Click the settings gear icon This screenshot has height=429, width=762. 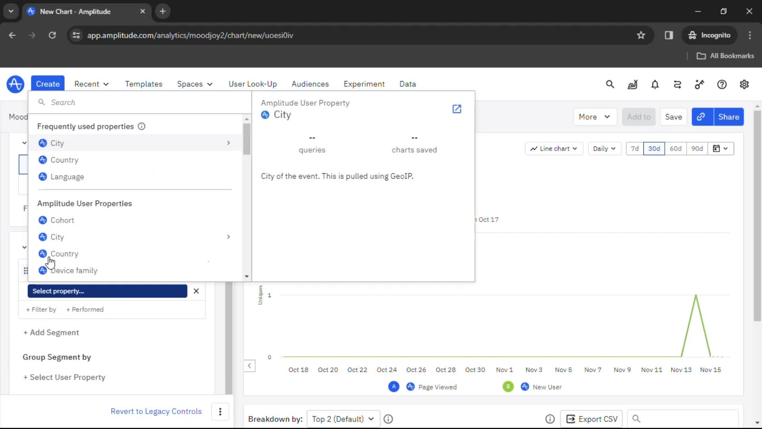point(744,84)
